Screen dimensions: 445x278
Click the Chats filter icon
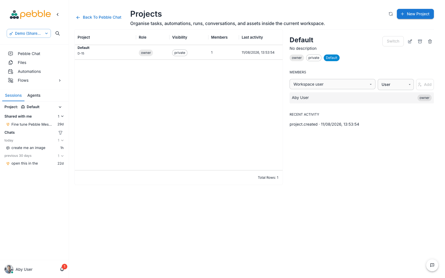pos(60,133)
